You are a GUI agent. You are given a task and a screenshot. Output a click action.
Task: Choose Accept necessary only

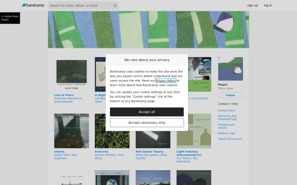pyautogui.click(x=147, y=123)
